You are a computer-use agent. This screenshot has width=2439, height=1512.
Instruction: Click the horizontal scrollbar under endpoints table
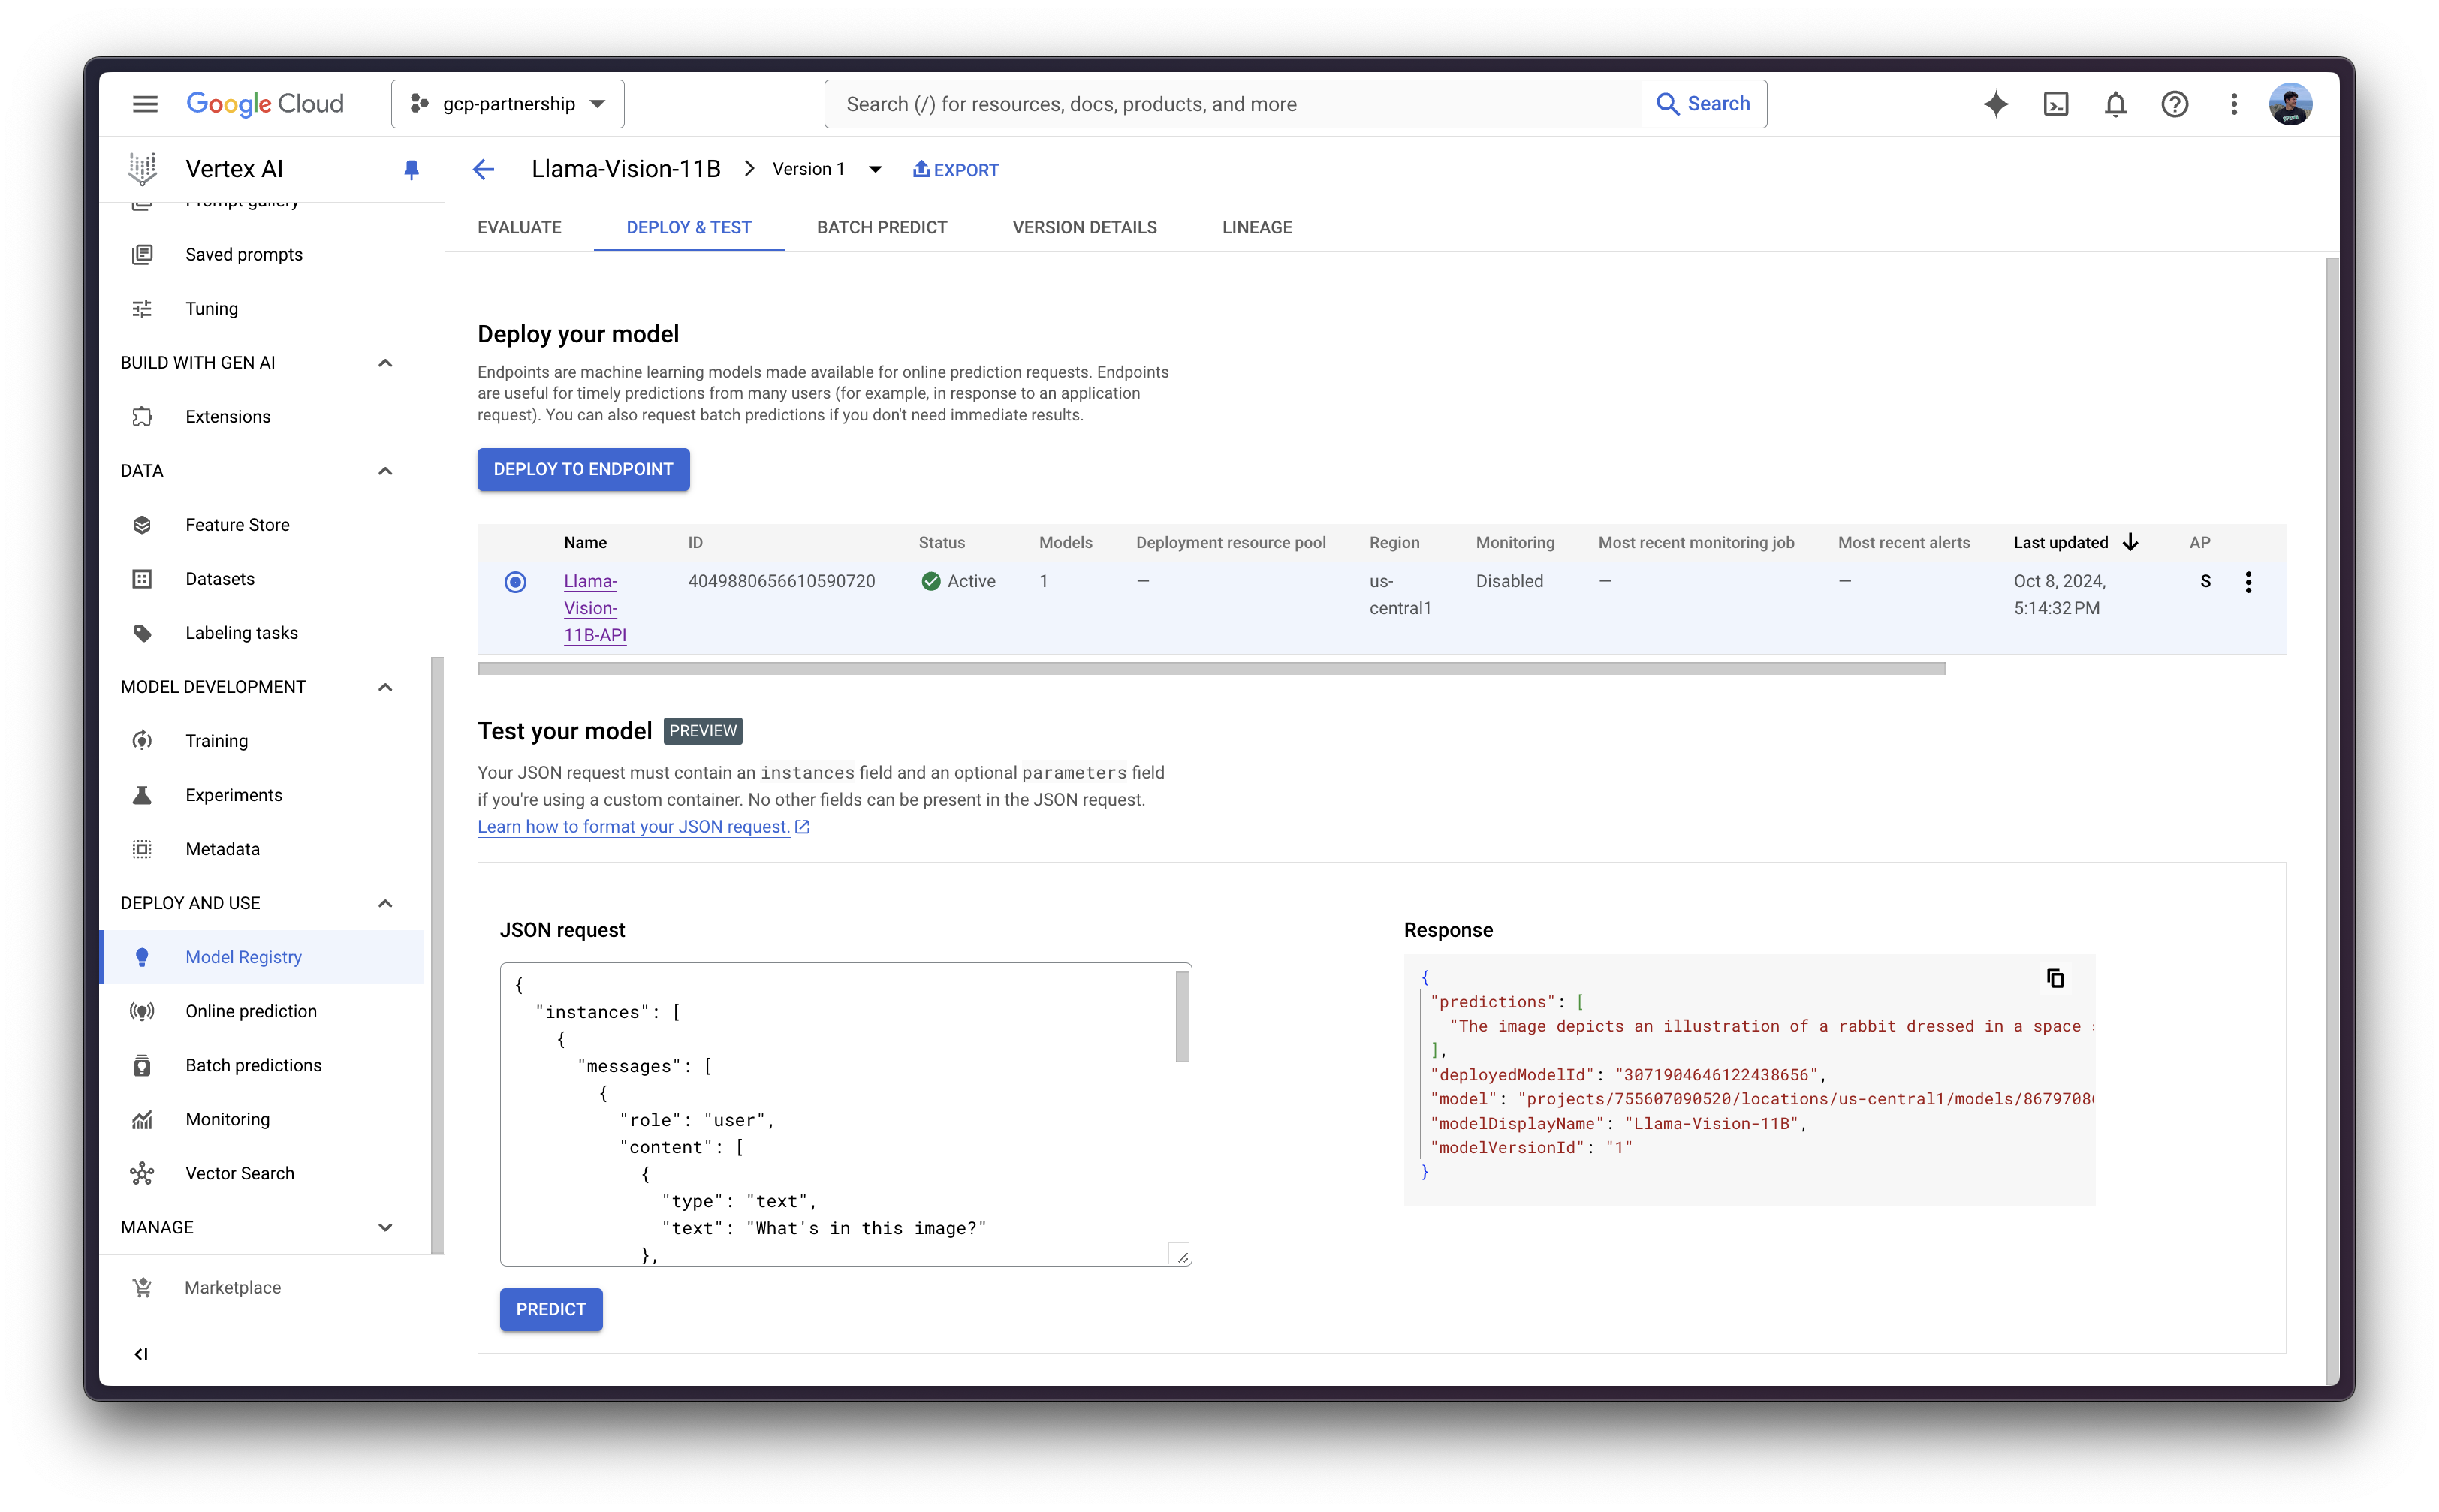tap(1211, 668)
